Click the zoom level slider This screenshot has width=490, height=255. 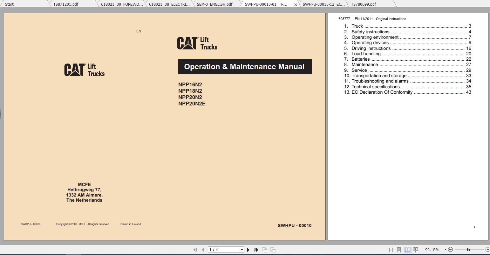point(468,250)
